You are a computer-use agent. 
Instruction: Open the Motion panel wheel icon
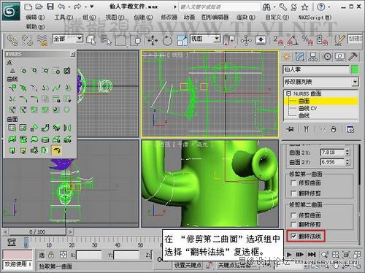pos(327,57)
